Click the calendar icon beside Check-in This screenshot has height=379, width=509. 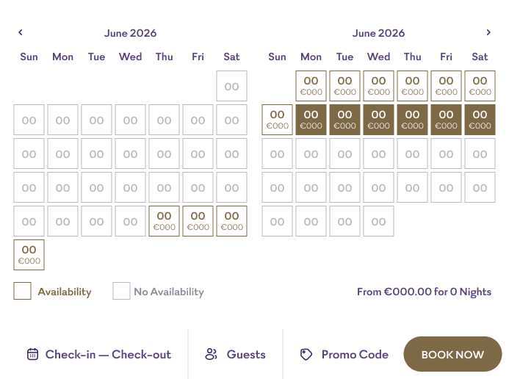[x=32, y=354]
